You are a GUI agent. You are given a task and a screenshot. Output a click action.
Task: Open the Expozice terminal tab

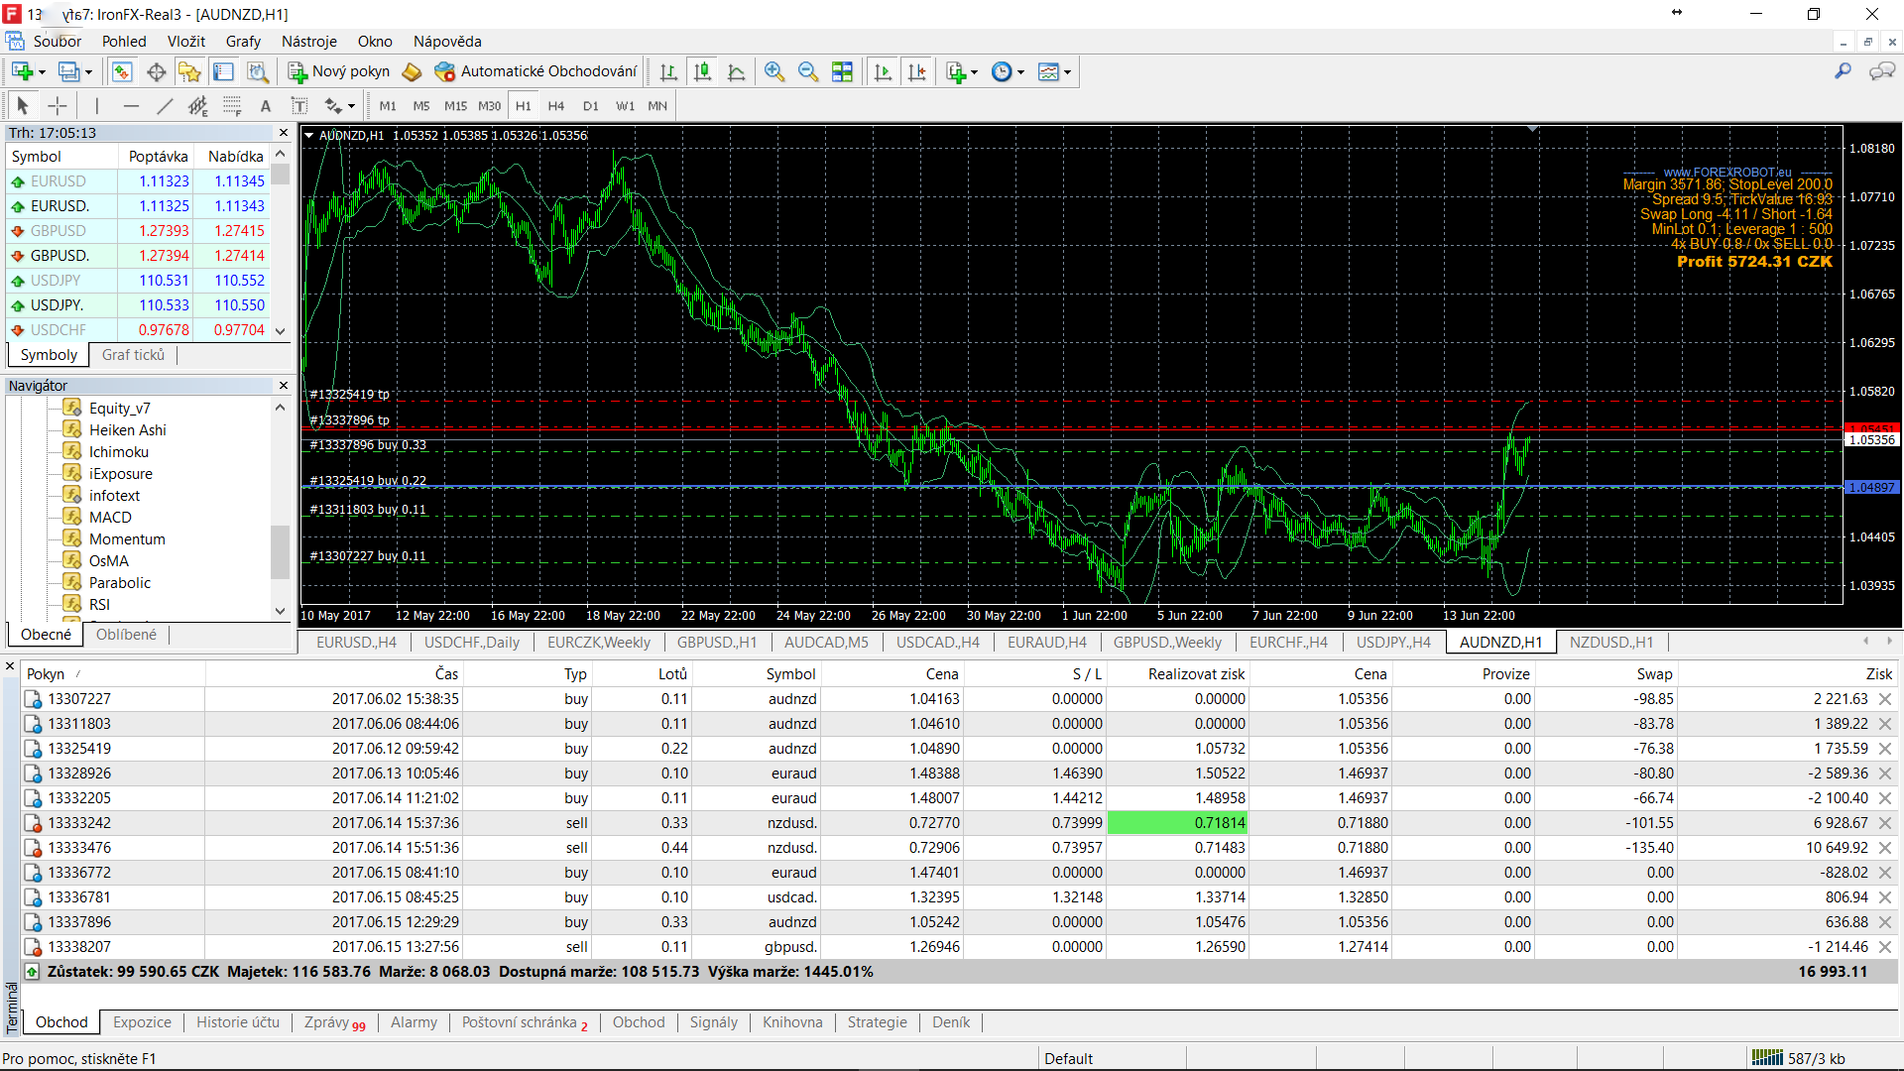pos(142,1022)
